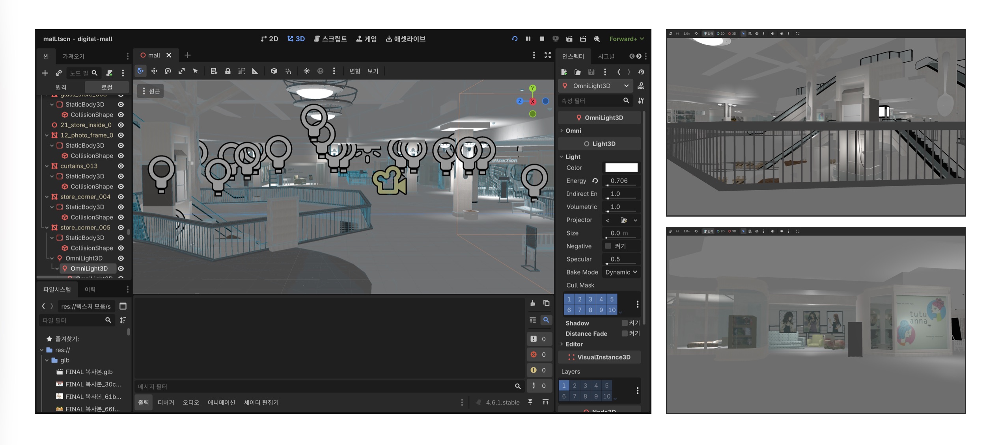Image resolution: width=1000 pixels, height=445 pixels.
Task: Click the 속성 필터 search field
Action: [x=595, y=101]
